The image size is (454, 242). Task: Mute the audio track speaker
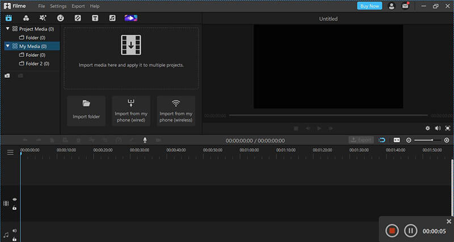(x=15, y=231)
